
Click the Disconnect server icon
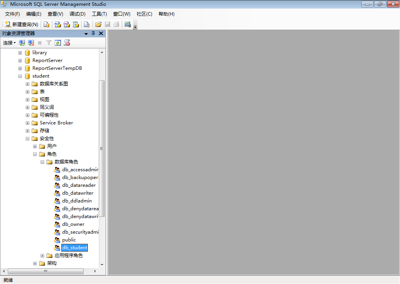point(31,43)
